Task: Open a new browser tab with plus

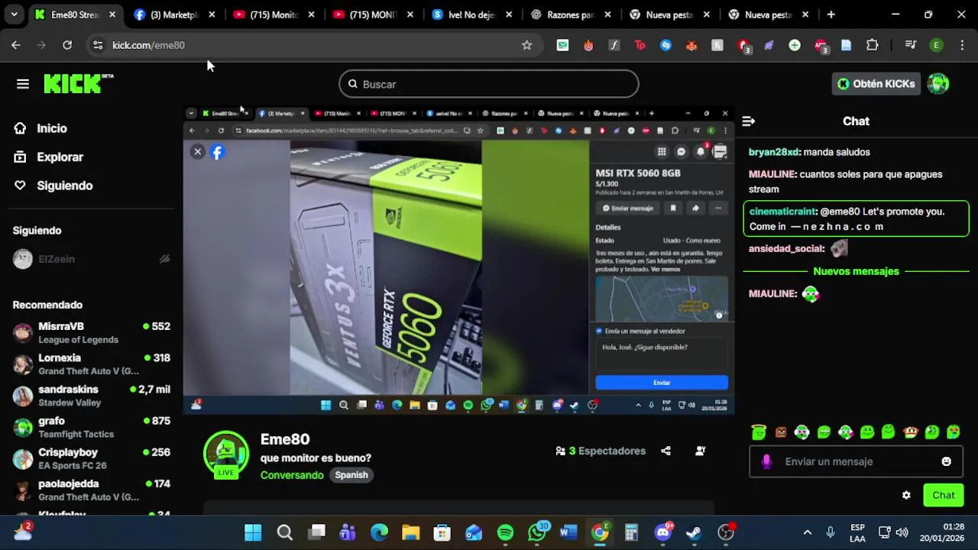Action: click(x=831, y=15)
